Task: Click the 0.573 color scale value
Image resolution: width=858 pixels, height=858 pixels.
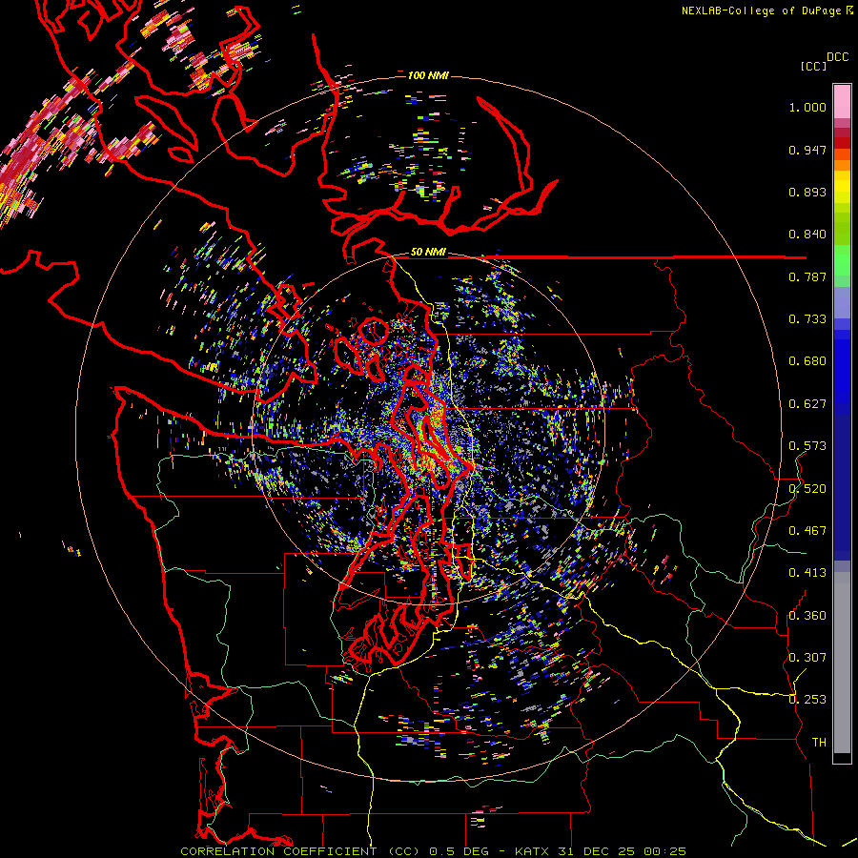Action: pos(807,446)
